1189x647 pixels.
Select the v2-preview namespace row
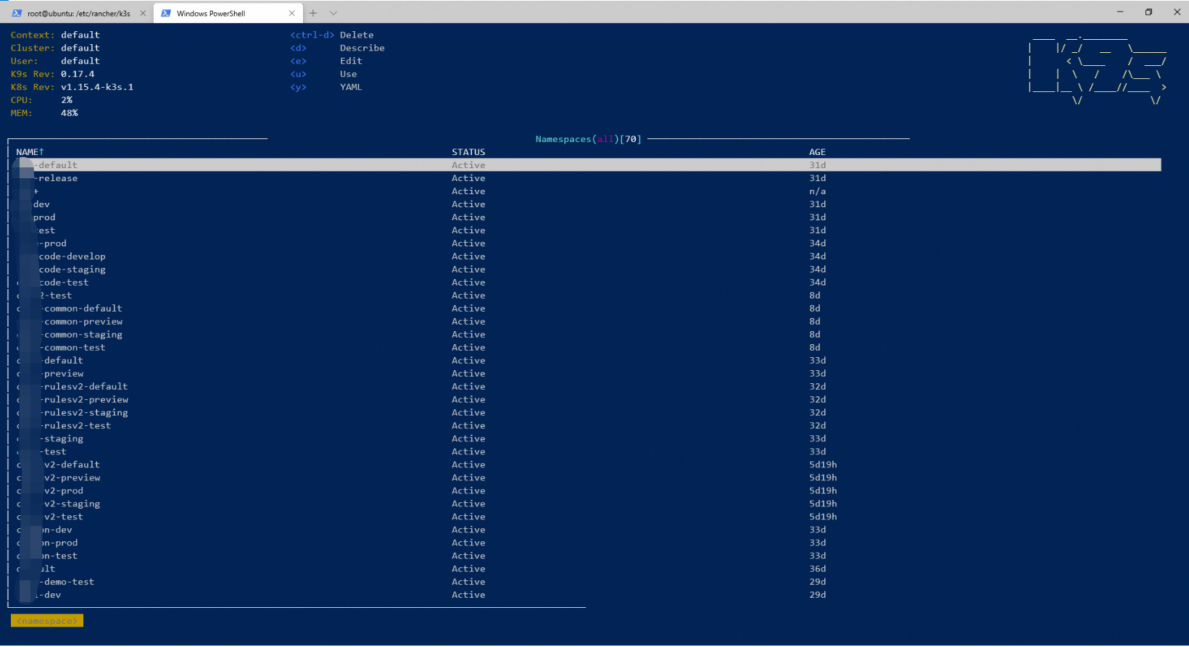pyautogui.click(x=587, y=478)
